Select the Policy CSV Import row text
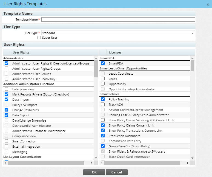Image resolution: width=212 pixels, height=177 pixels. coord(25,105)
